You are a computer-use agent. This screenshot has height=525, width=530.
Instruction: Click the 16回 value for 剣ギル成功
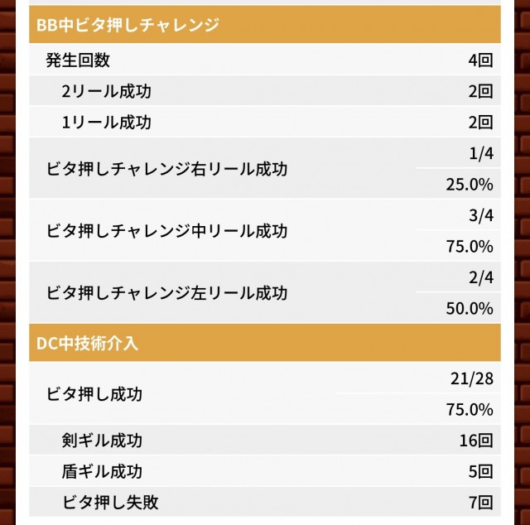click(x=476, y=440)
